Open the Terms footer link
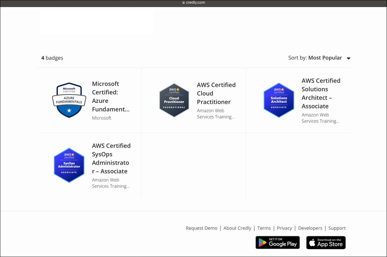Viewport: 387px width, 257px height. tap(264, 228)
